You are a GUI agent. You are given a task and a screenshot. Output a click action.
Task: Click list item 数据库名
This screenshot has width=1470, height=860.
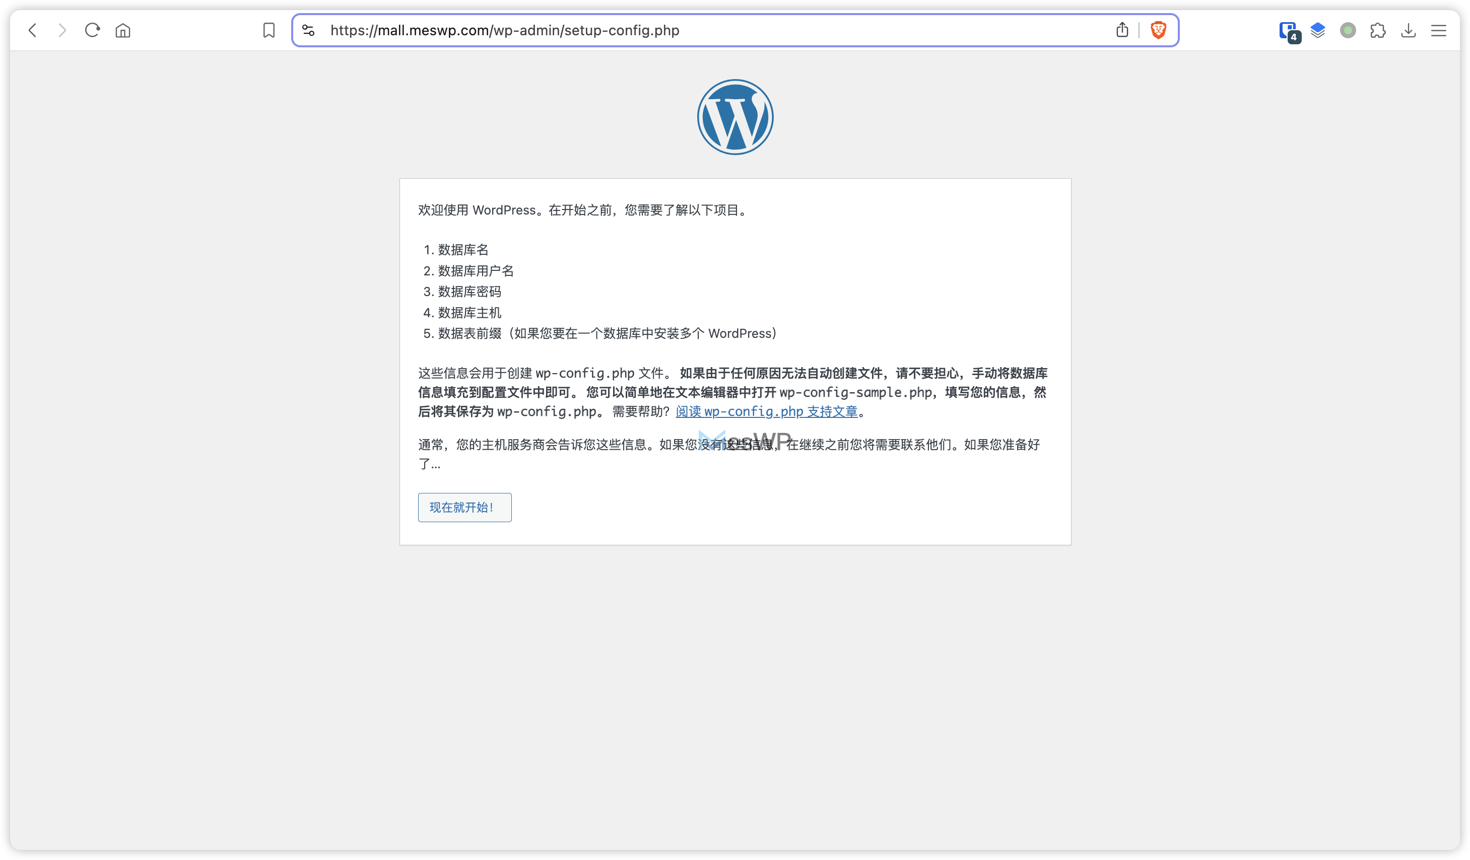463,250
